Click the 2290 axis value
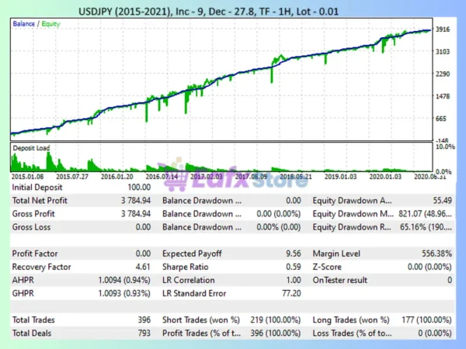 point(443,74)
